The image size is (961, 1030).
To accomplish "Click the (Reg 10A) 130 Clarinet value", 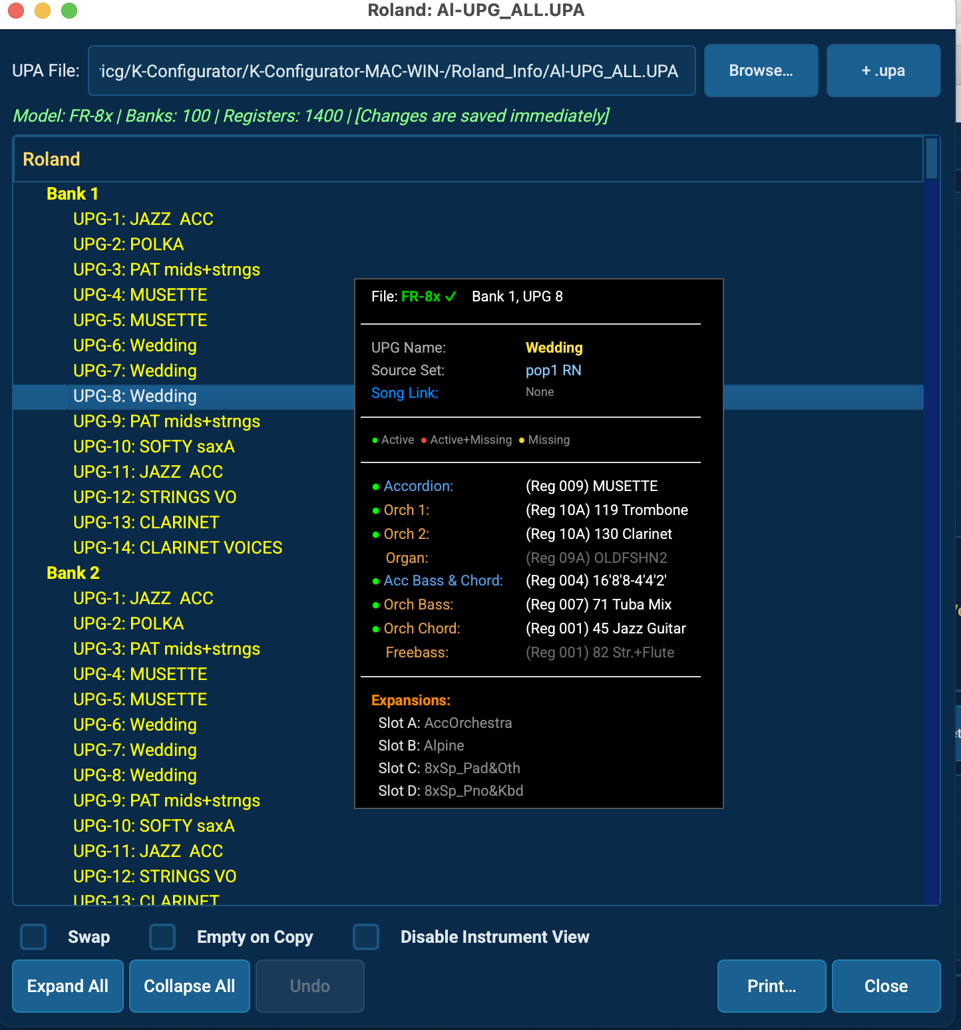I will tap(599, 534).
